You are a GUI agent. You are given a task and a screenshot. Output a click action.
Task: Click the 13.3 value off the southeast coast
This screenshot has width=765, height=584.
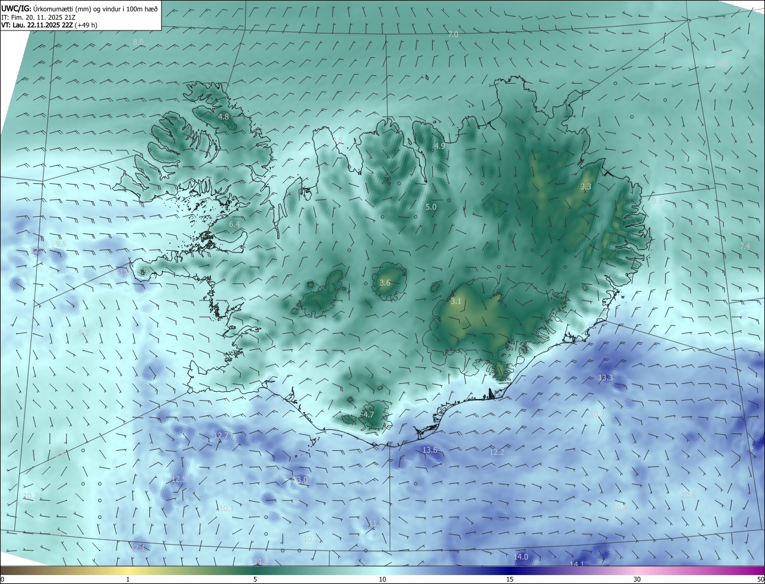605,378
